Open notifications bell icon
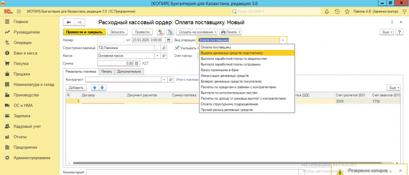 (327, 12)
